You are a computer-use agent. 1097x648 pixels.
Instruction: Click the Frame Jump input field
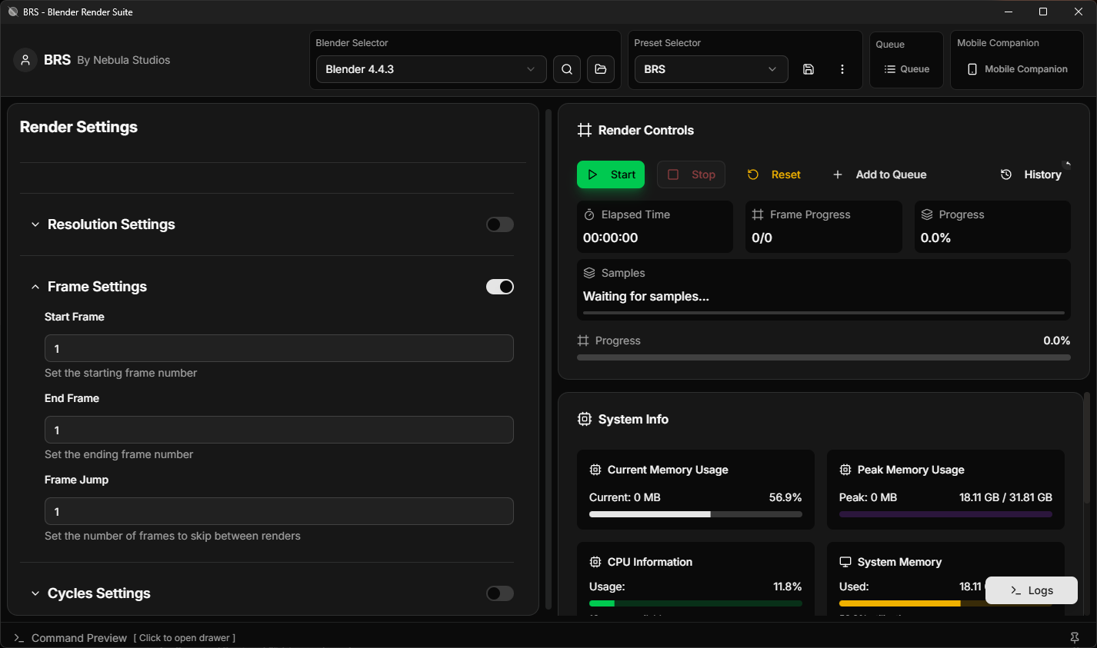pyautogui.click(x=279, y=511)
